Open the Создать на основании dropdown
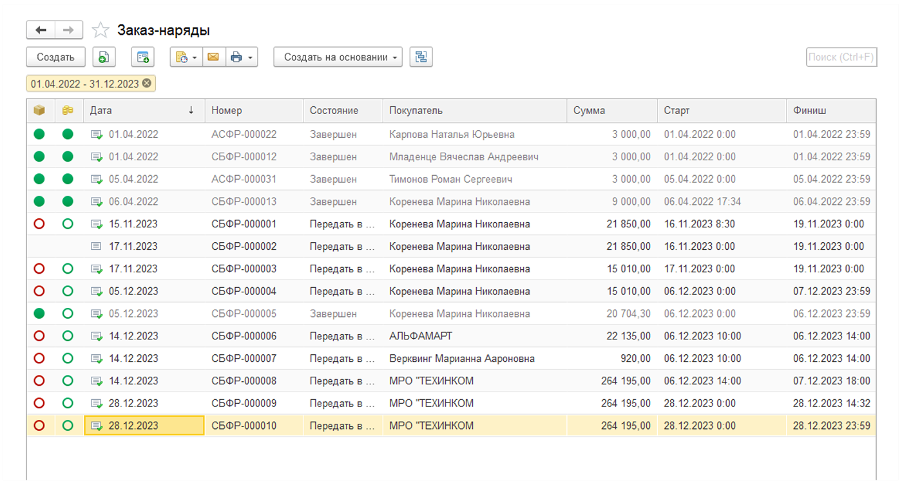The width and height of the screenshot is (902, 483). pos(338,57)
